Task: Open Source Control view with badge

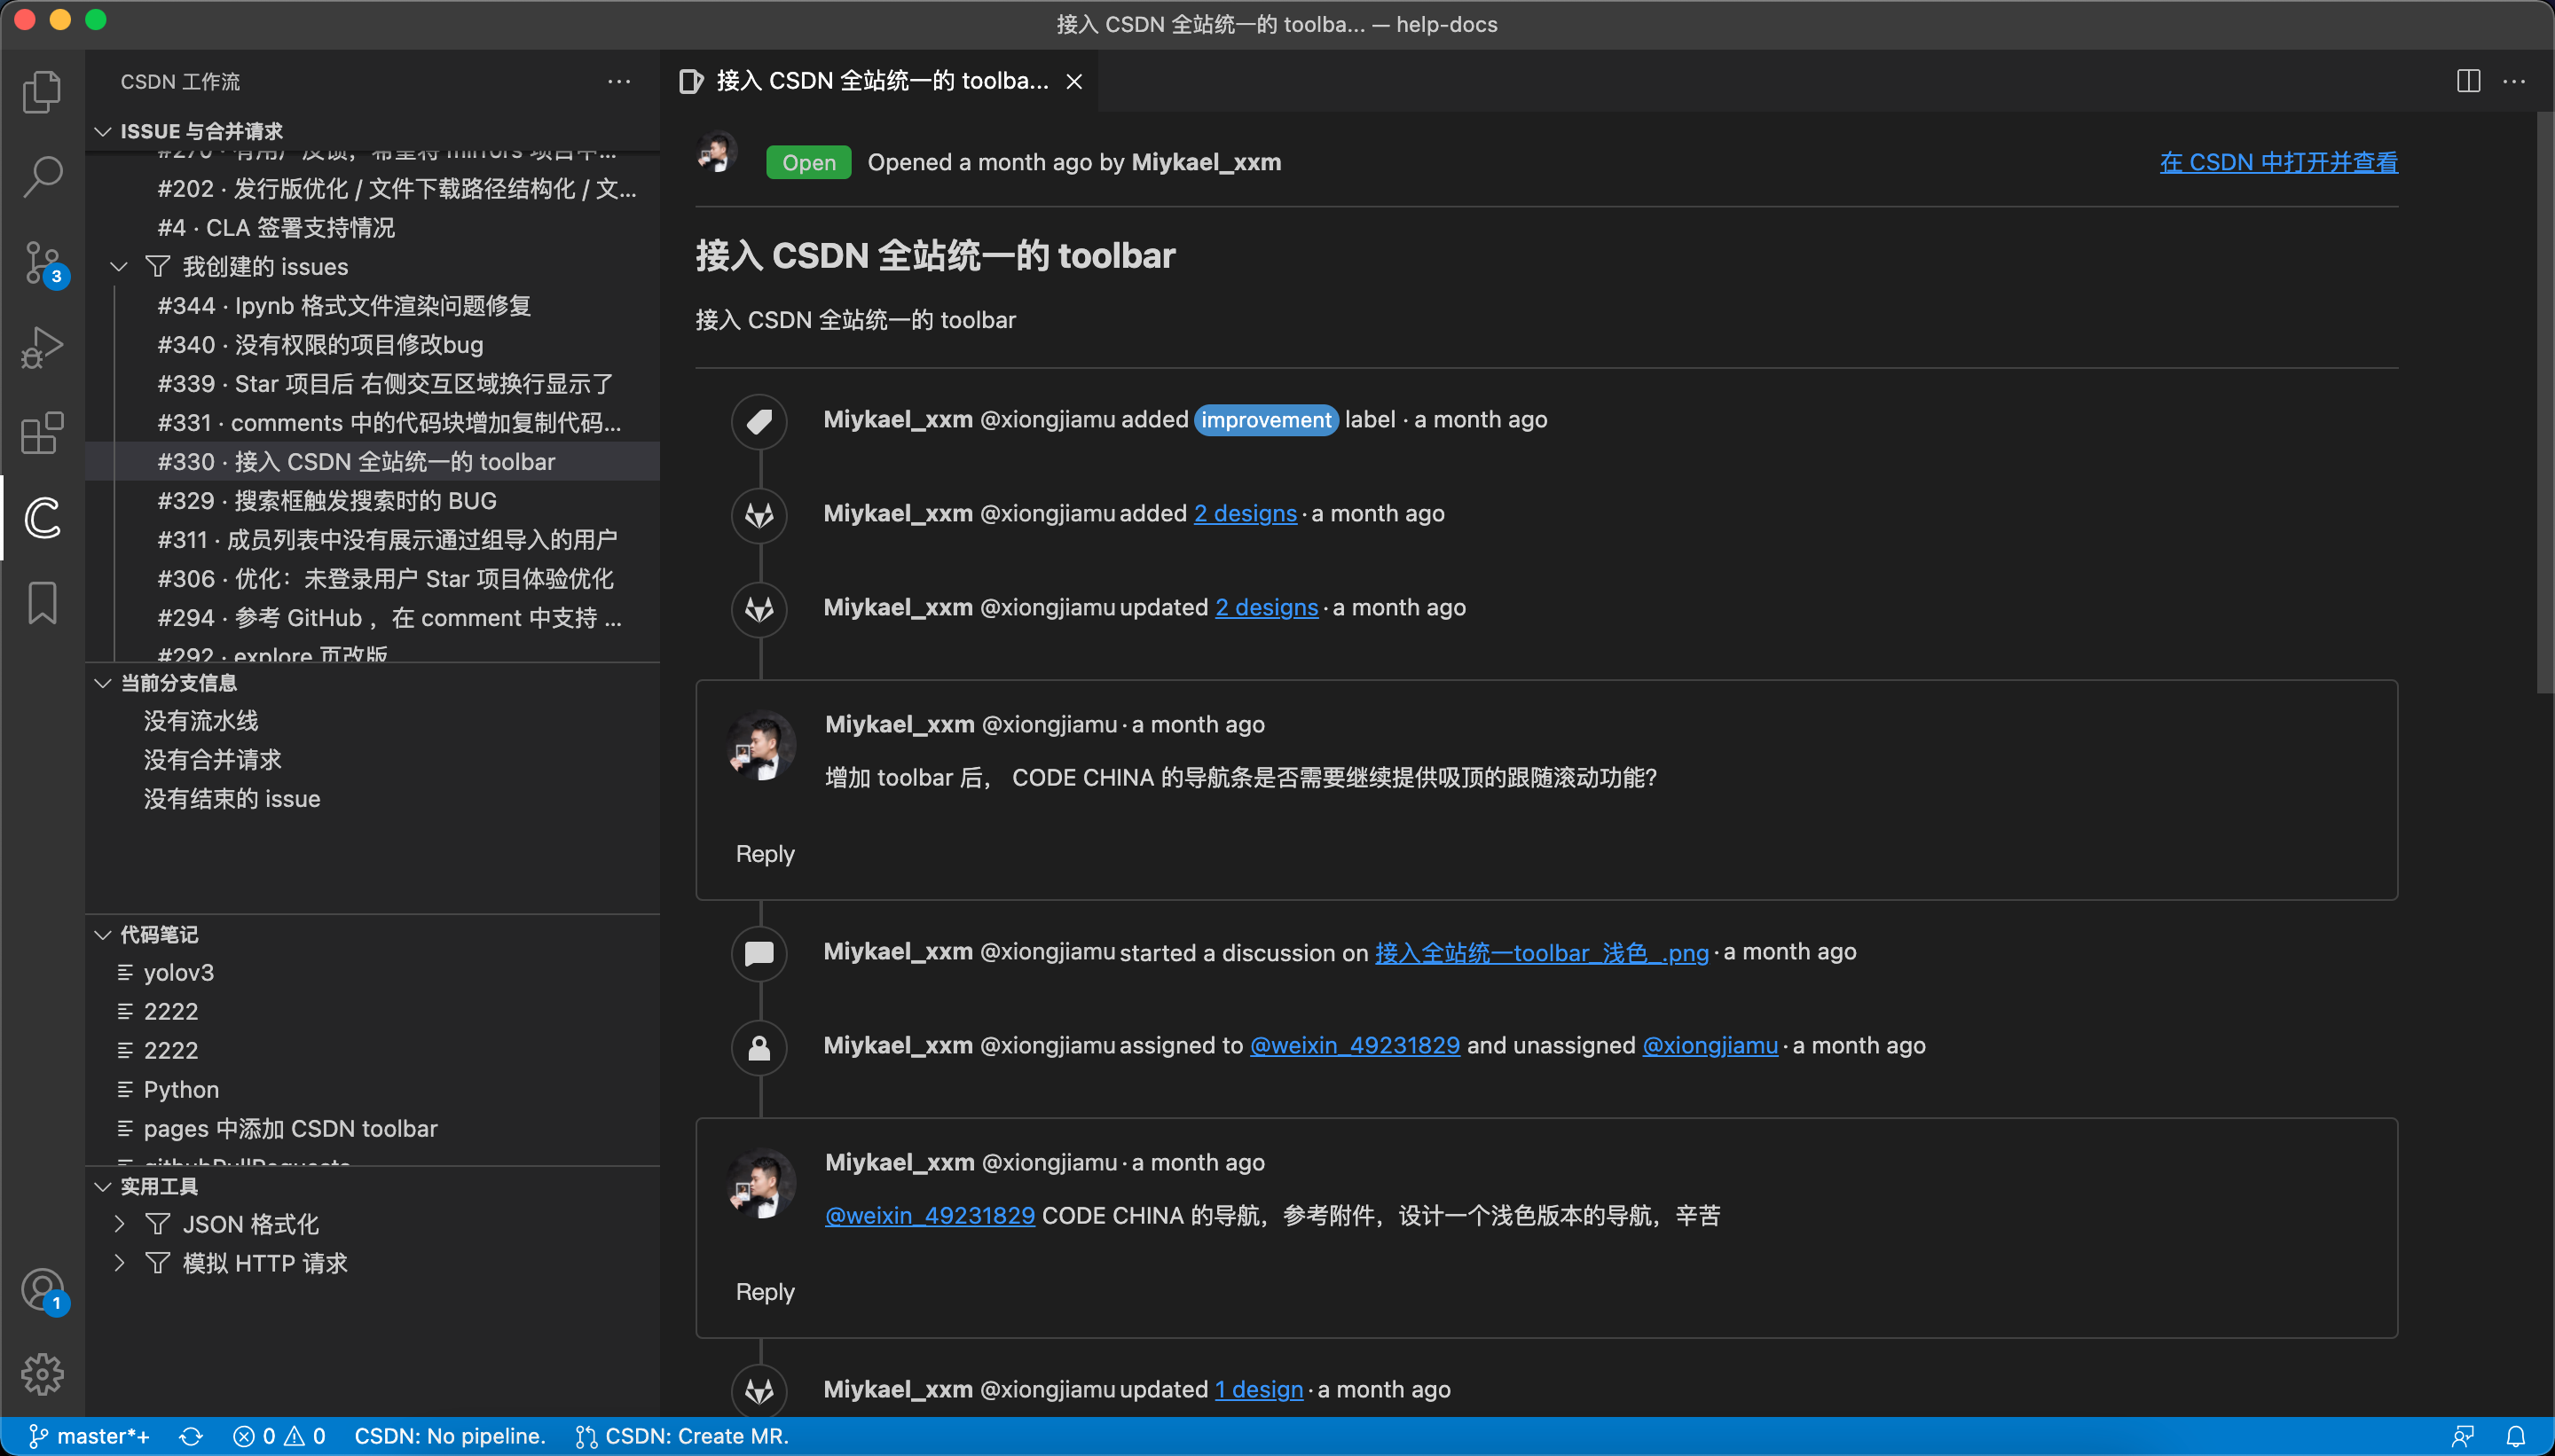Action: tap(42, 263)
